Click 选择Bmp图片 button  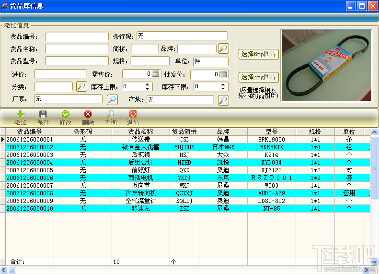point(259,54)
